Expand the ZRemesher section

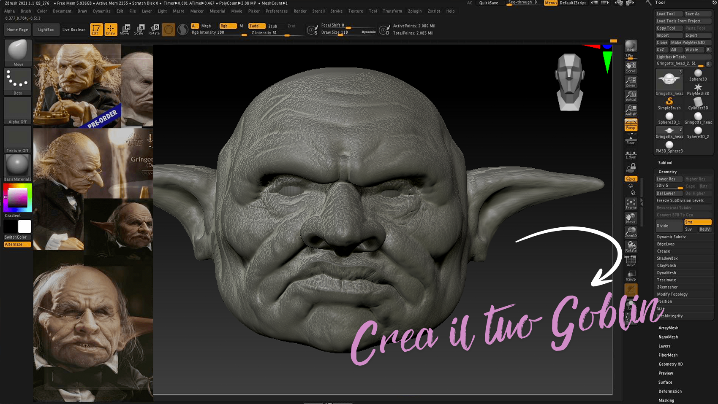[667, 287]
